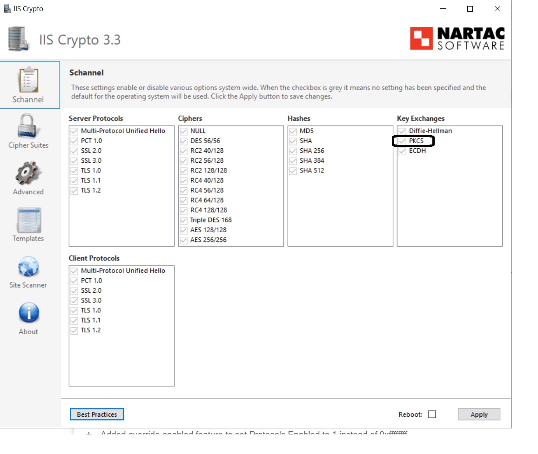Toggle the RC4 40/128 cipher checkbox
Screen dimensions: 538x454
(183, 181)
